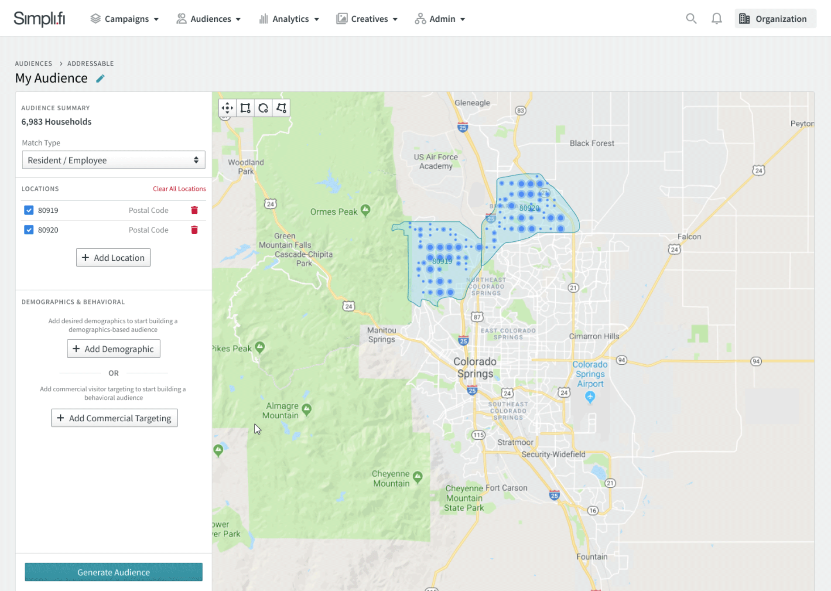Toggle the 80920 location checkbox
The width and height of the screenshot is (831, 591).
[29, 230]
